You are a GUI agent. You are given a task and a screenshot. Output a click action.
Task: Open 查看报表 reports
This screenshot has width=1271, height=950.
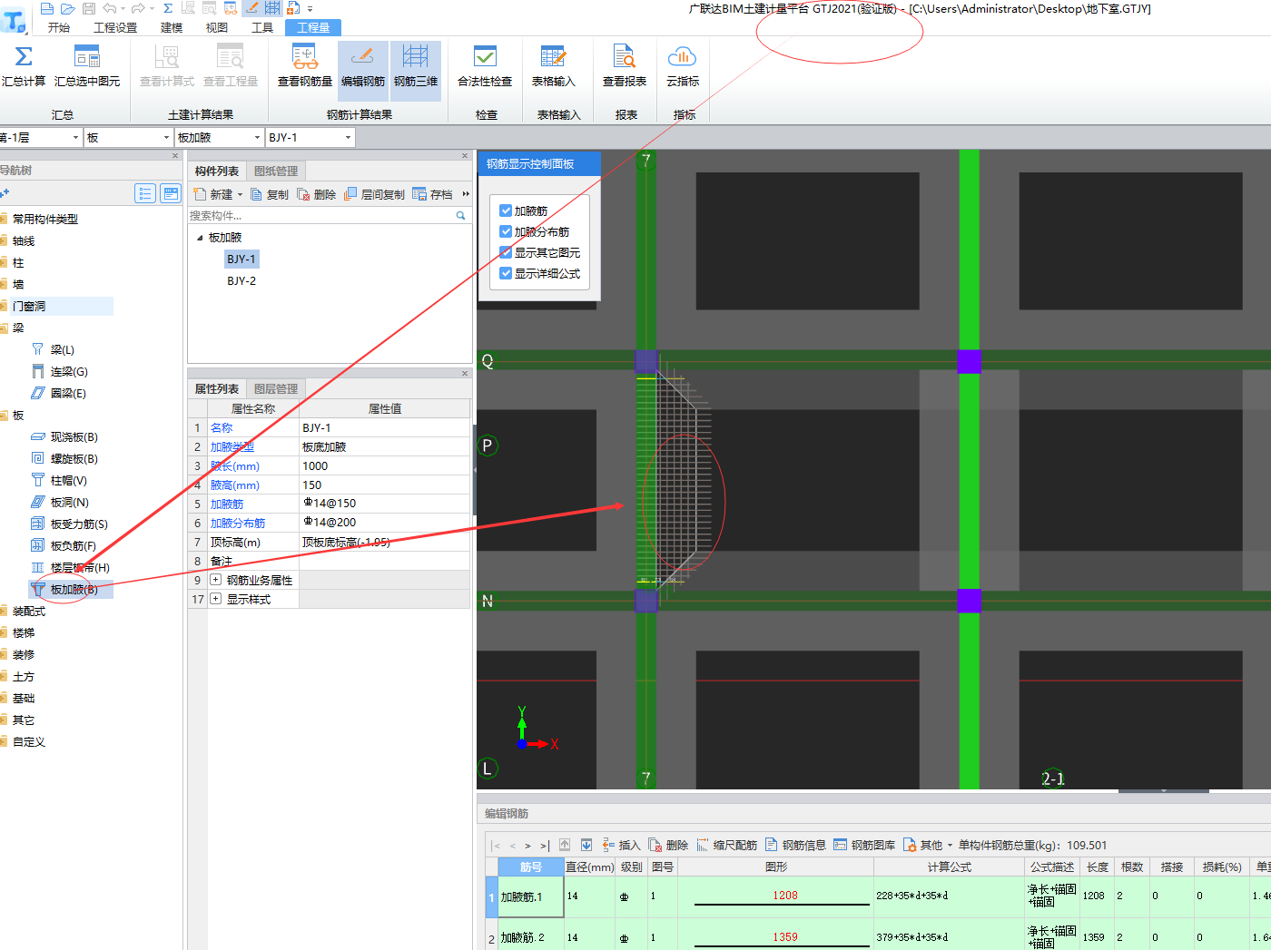pos(625,66)
